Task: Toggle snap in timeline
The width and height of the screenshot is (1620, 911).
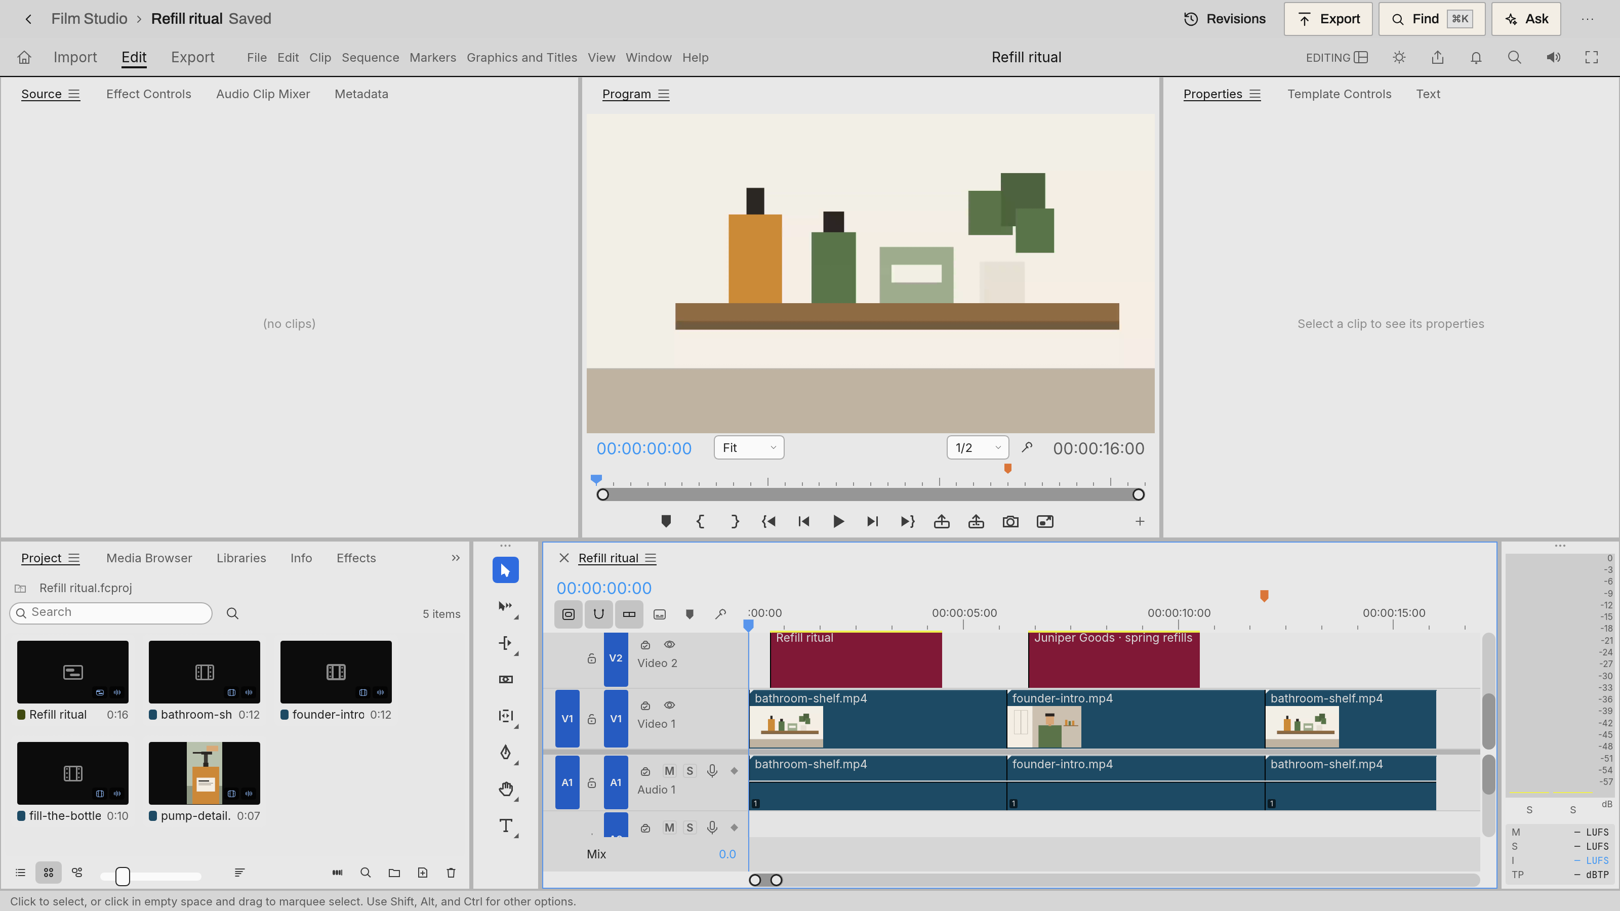Action: [x=599, y=614]
